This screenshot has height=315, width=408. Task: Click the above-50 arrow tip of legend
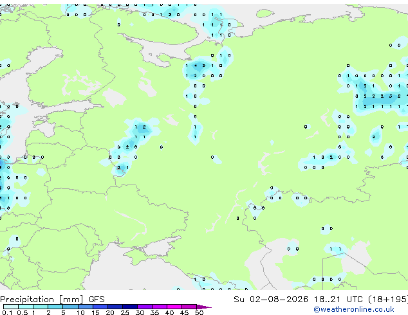click(x=204, y=307)
